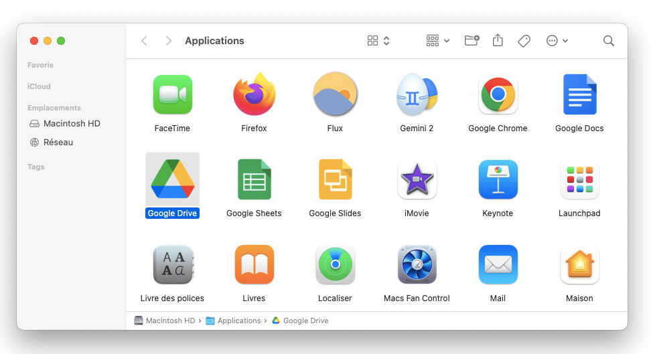This screenshot has width=651, height=354.
Task: Click the Launchpad name label
Action: pyautogui.click(x=579, y=213)
